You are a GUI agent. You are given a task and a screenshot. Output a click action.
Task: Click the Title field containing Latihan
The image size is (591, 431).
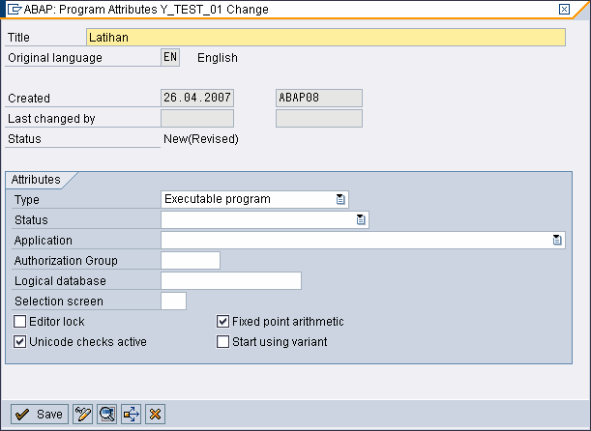point(326,38)
